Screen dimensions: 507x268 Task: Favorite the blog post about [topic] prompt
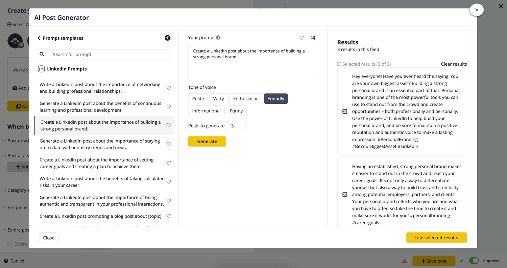point(169,216)
